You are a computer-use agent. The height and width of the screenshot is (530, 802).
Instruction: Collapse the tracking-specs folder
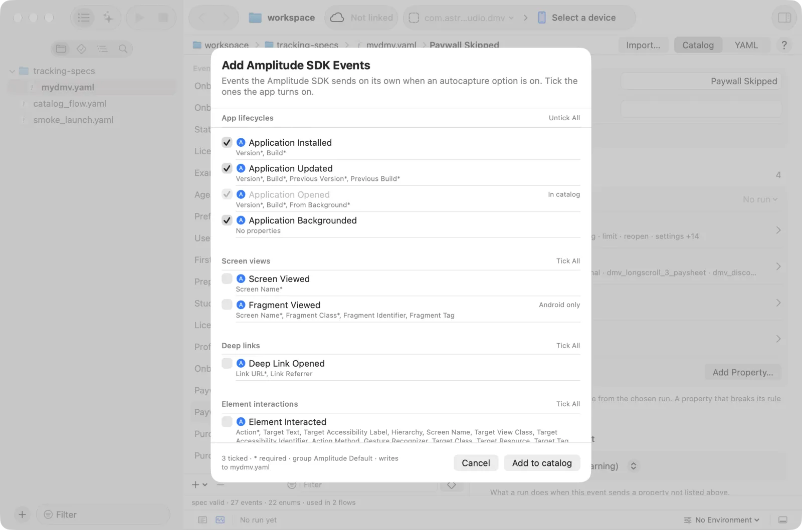point(12,71)
